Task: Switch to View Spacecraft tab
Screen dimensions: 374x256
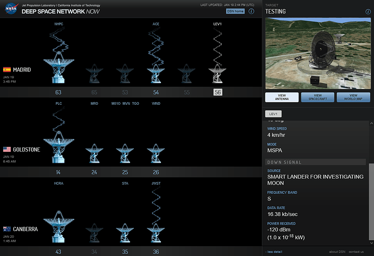Action: [x=318, y=97]
